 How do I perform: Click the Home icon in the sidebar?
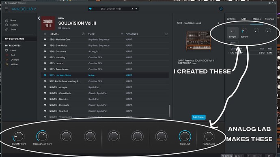pyautogui.click(x=6, y=20)
